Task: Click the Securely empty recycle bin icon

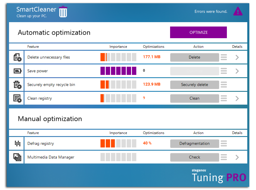Action: pyautogui.click(x=17, y=85)
